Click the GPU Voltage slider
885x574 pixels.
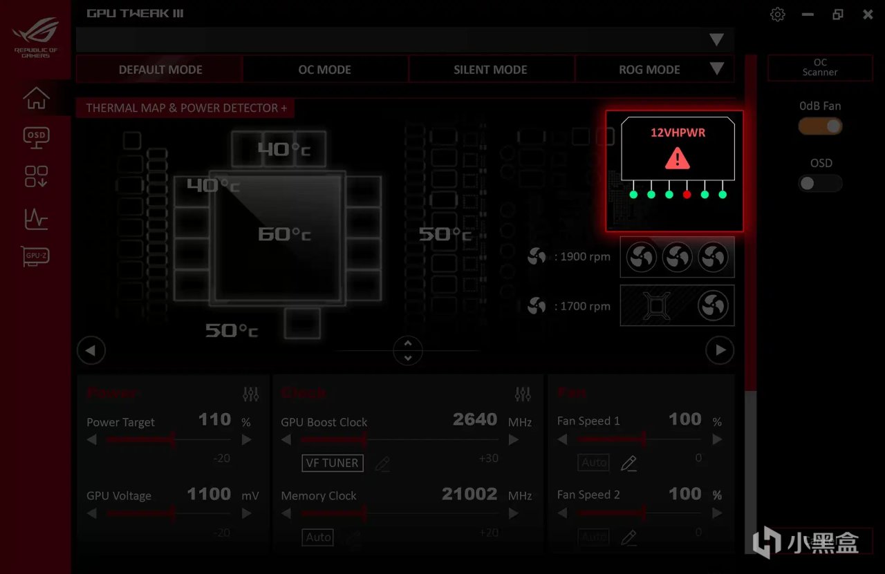tap(169, 514)
